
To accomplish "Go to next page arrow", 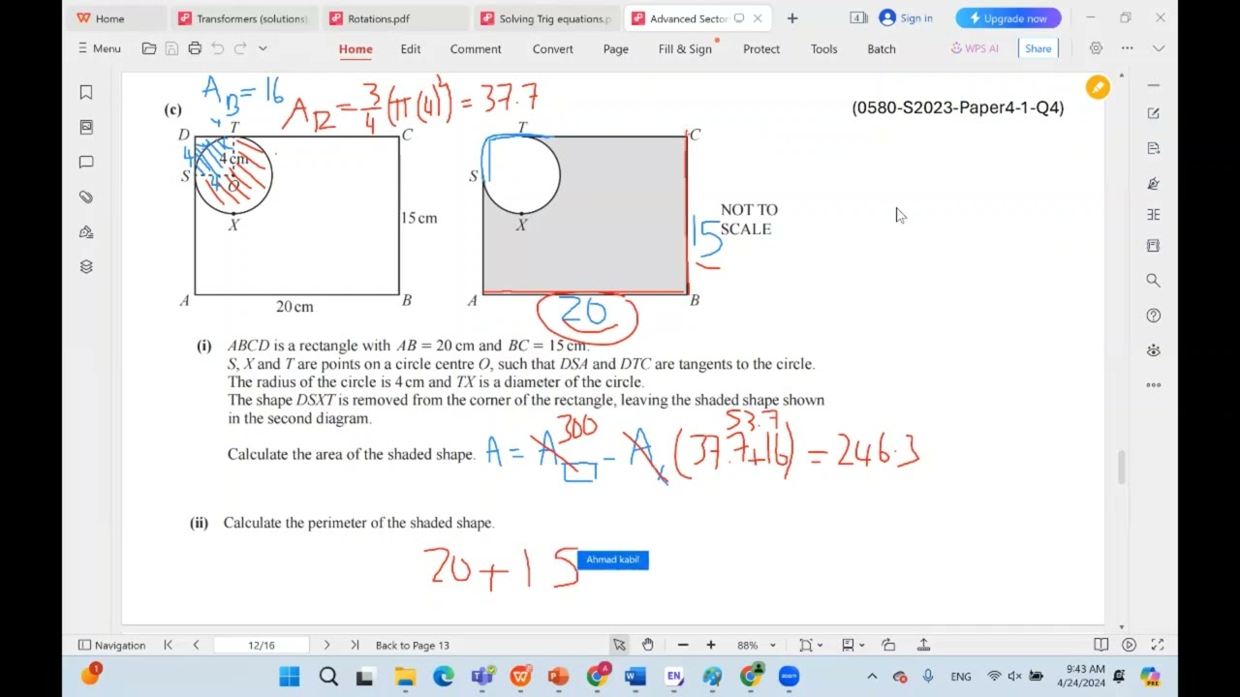I will click(x=326, y=645).
